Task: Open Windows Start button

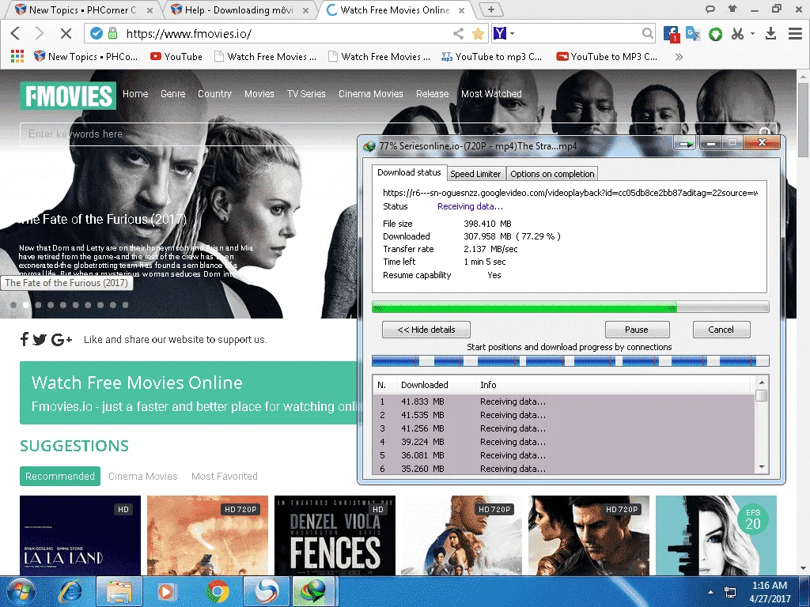Action: [21, 591]
